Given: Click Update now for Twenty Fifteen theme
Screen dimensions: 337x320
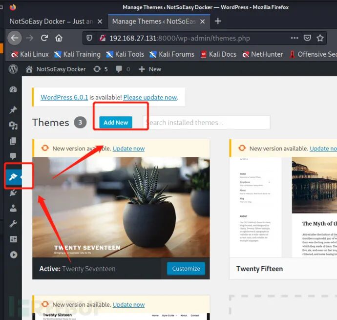Looking at the screenshot, I should click(323, 149).
